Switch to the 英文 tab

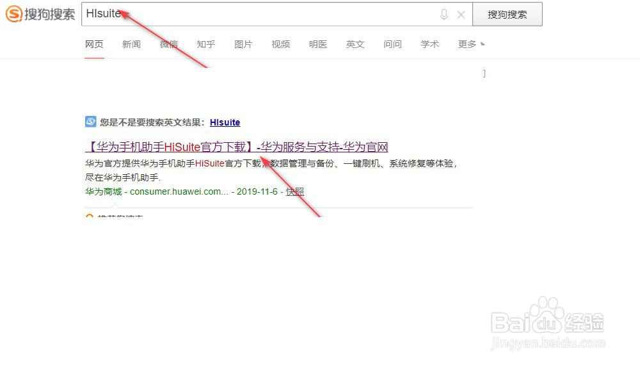click(x=355, y=44)
